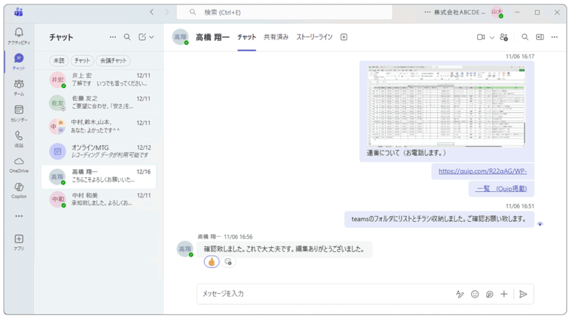Screen dimensions: 571x319
Task: Send the message
Action: [x=523, y=294]
